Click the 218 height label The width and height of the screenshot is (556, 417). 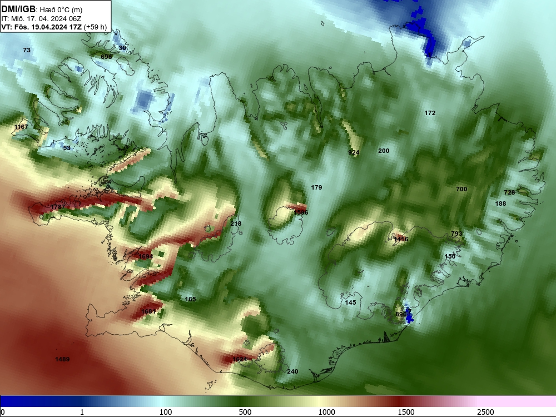coord(236,224)
